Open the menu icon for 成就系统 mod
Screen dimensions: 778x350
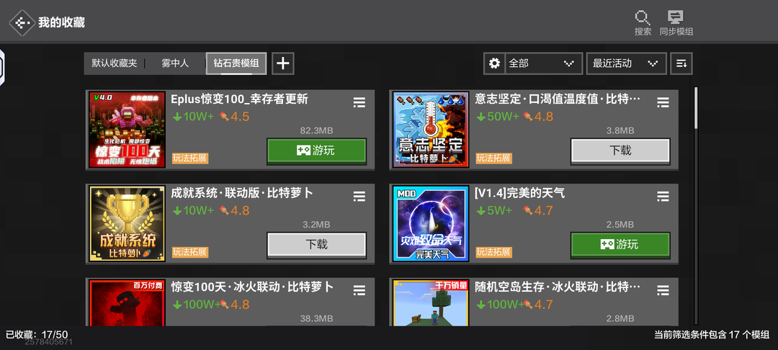pyautogui.click(x=359, y=197)
